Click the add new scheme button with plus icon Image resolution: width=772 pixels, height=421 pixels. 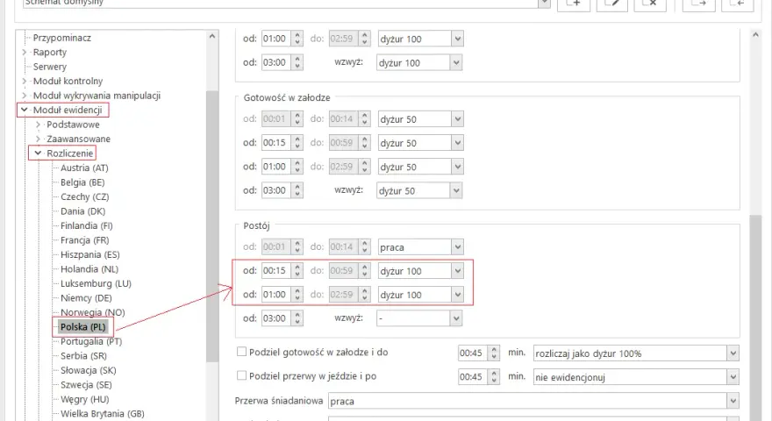574,4
